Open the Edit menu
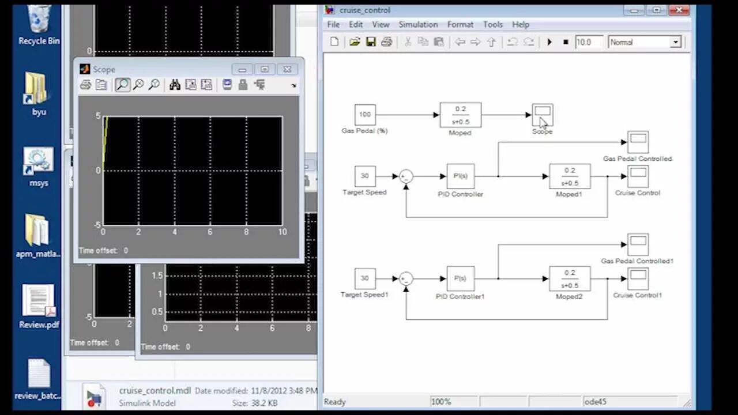Image resolution: width=738 pixels, height=415 pixels. 356,24
